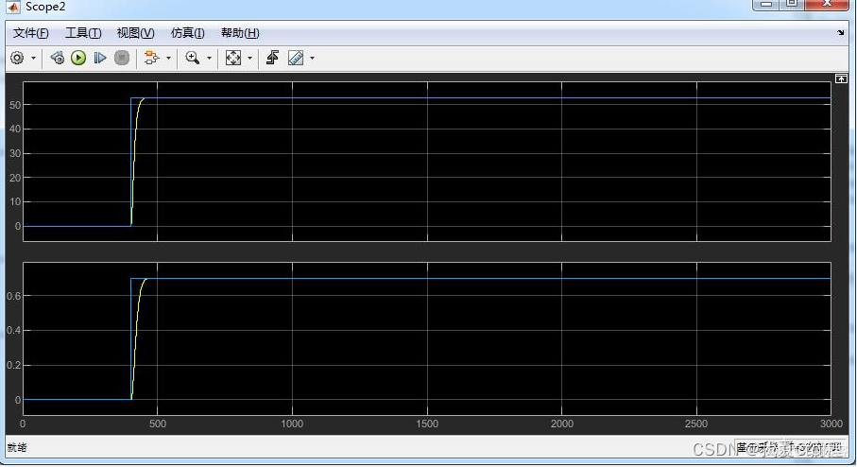The width and height of the screenshot is (857, 467).
Task: Click the Step Back toolbar icon
Action: [x=57, y=58]
